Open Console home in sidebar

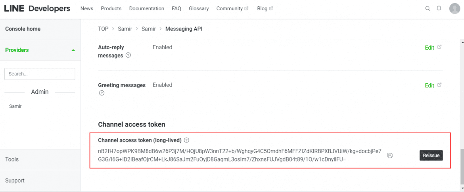click(23, 29)
